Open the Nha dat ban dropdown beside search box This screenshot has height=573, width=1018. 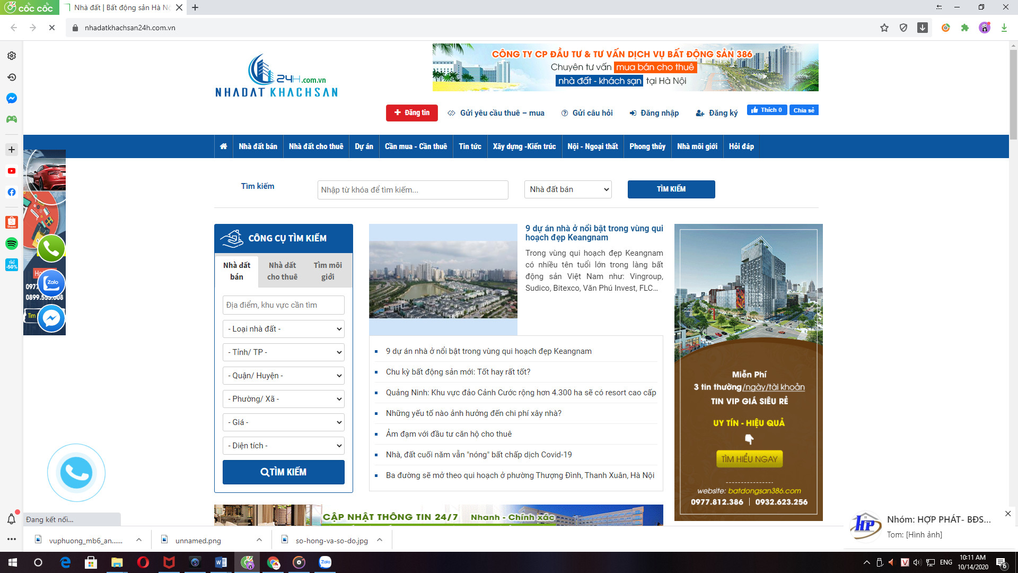(x=568, y=189)
